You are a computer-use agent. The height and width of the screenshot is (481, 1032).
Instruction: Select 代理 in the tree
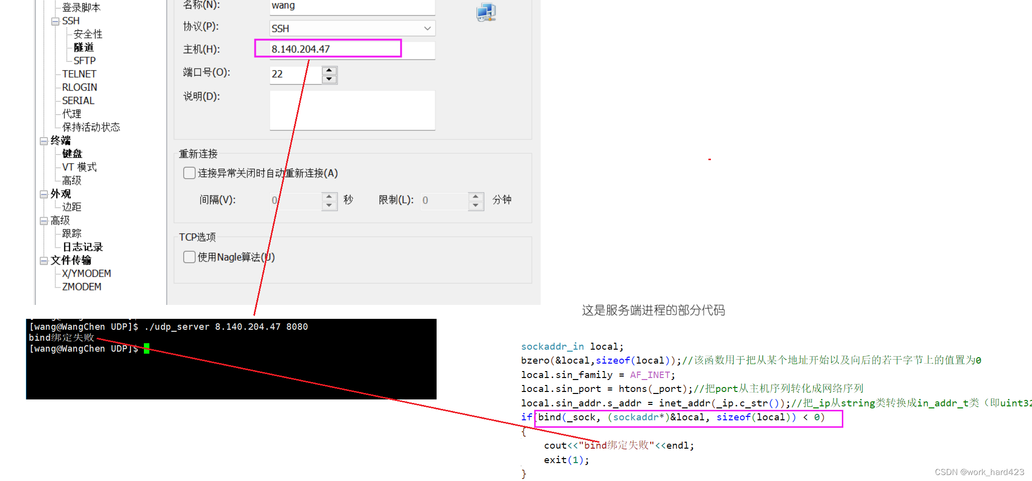point(72,114)
